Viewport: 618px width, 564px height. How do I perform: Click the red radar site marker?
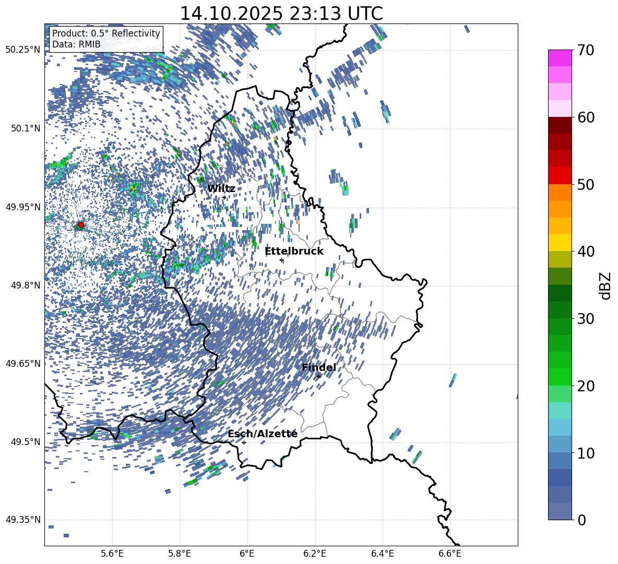81,225
